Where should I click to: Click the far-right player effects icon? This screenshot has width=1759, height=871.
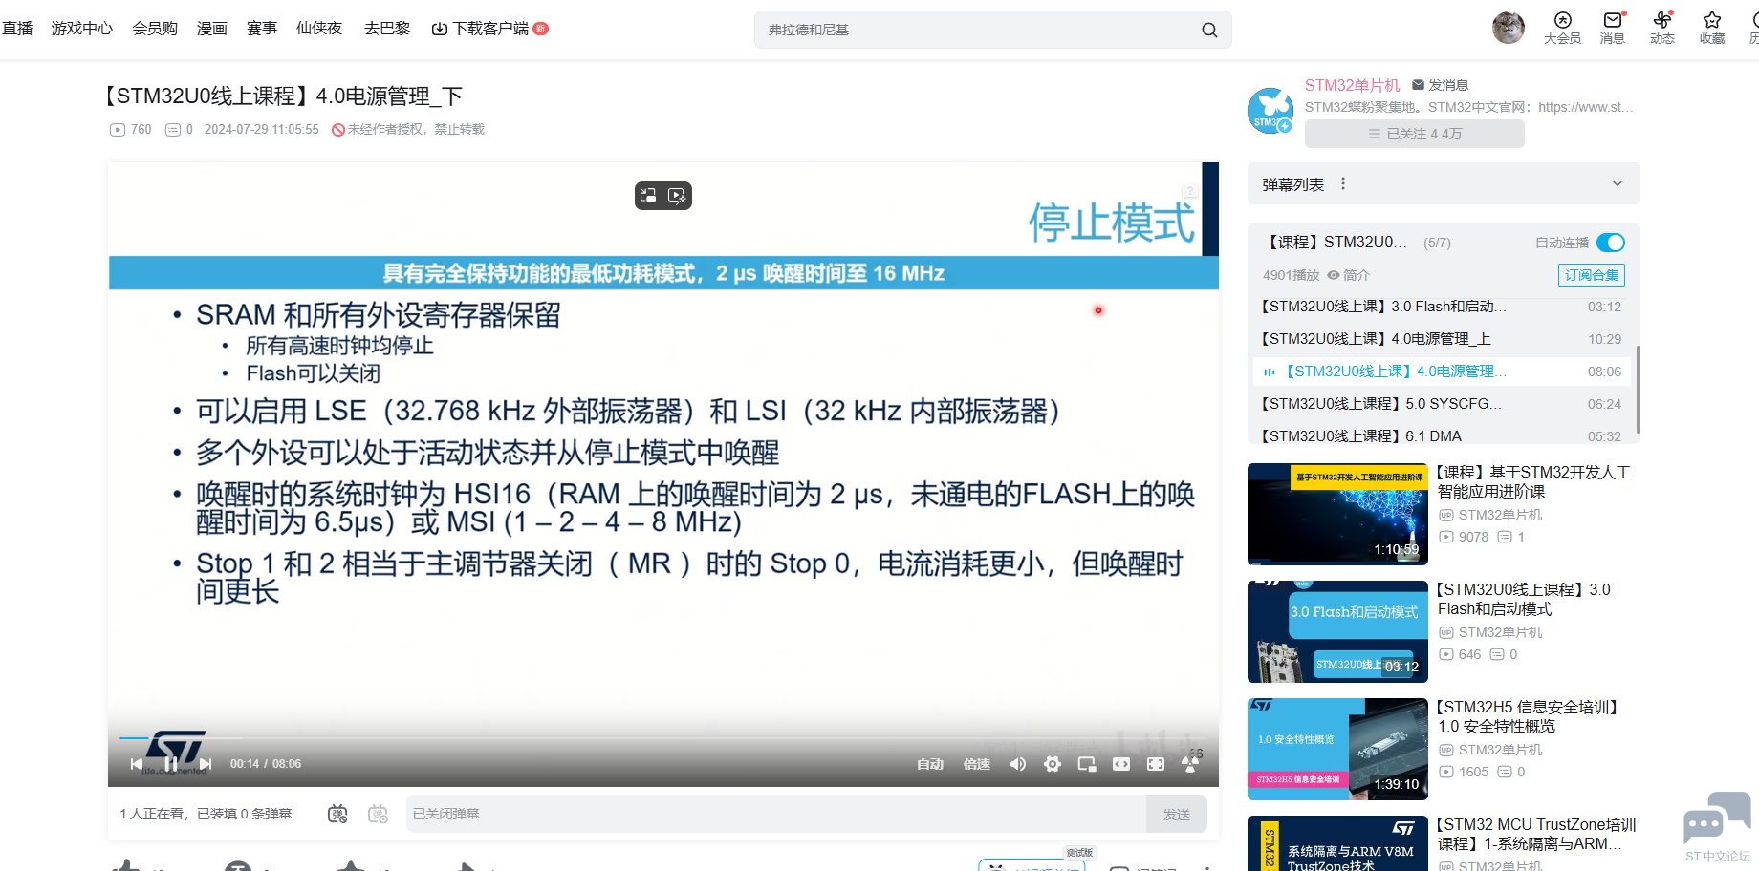tap(1190, 764)
